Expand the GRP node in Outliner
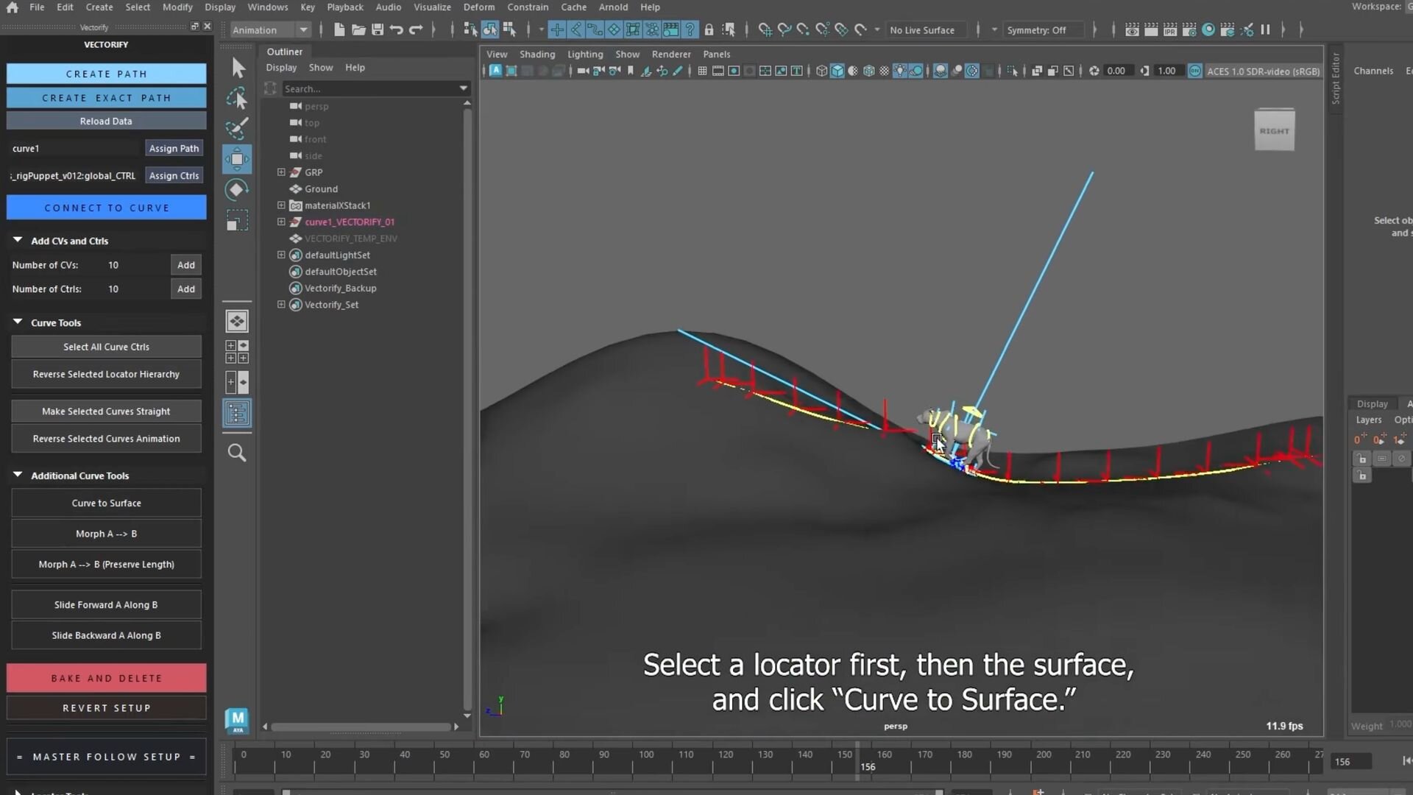The image size is (1413, 795). tap(281, 172)
